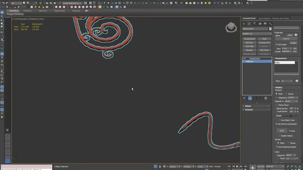This screenshot has width=303, height=170.
Task: Click the Shell modifier shortcut button
Action: click(264, 39)
